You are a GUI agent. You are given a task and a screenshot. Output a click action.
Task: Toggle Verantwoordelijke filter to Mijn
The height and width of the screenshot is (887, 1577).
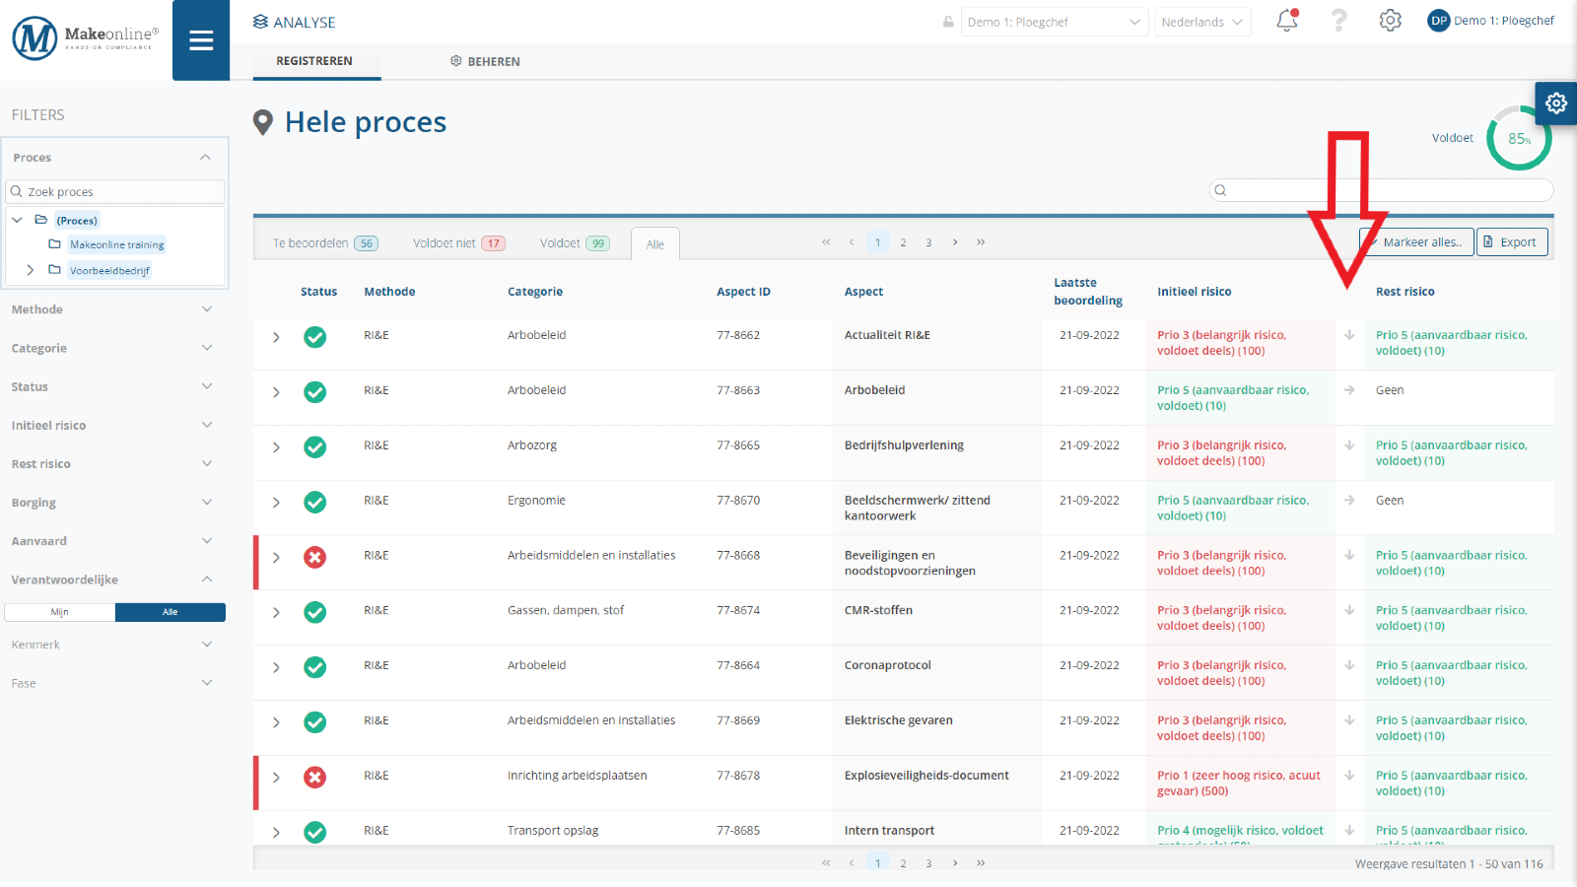coord(60,612)
